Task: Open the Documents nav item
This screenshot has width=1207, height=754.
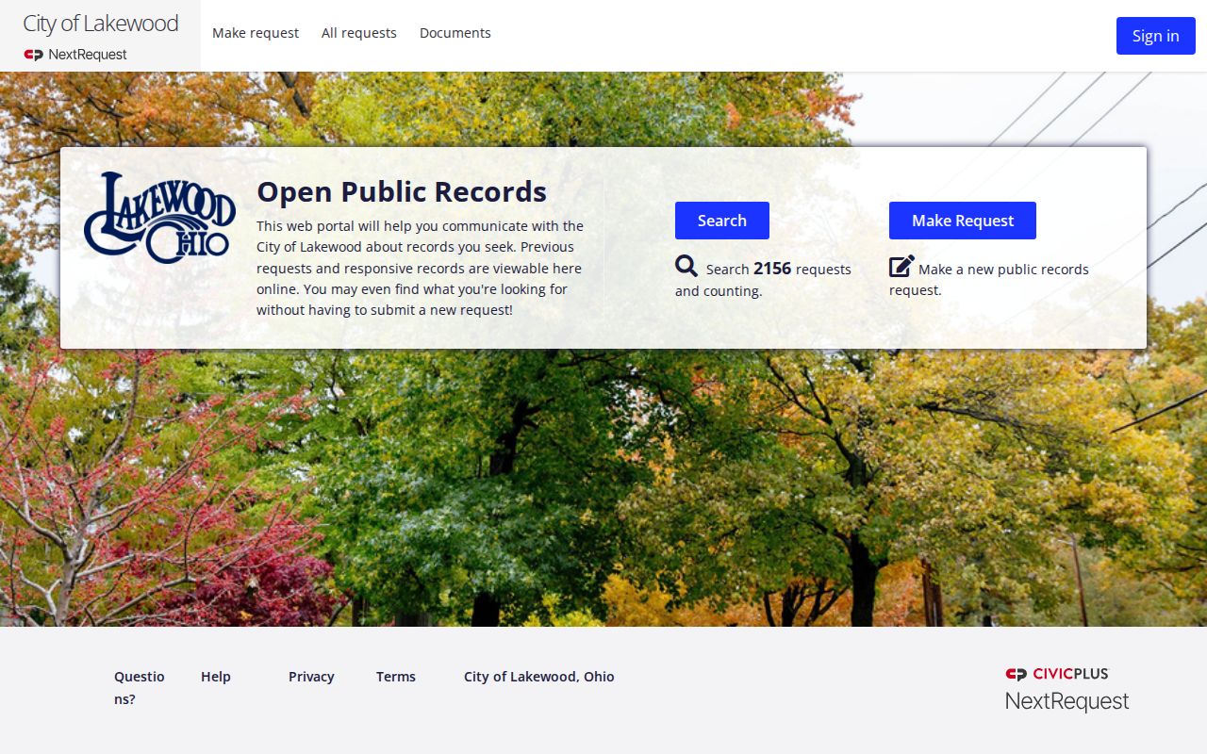Action: coord(455,33)
